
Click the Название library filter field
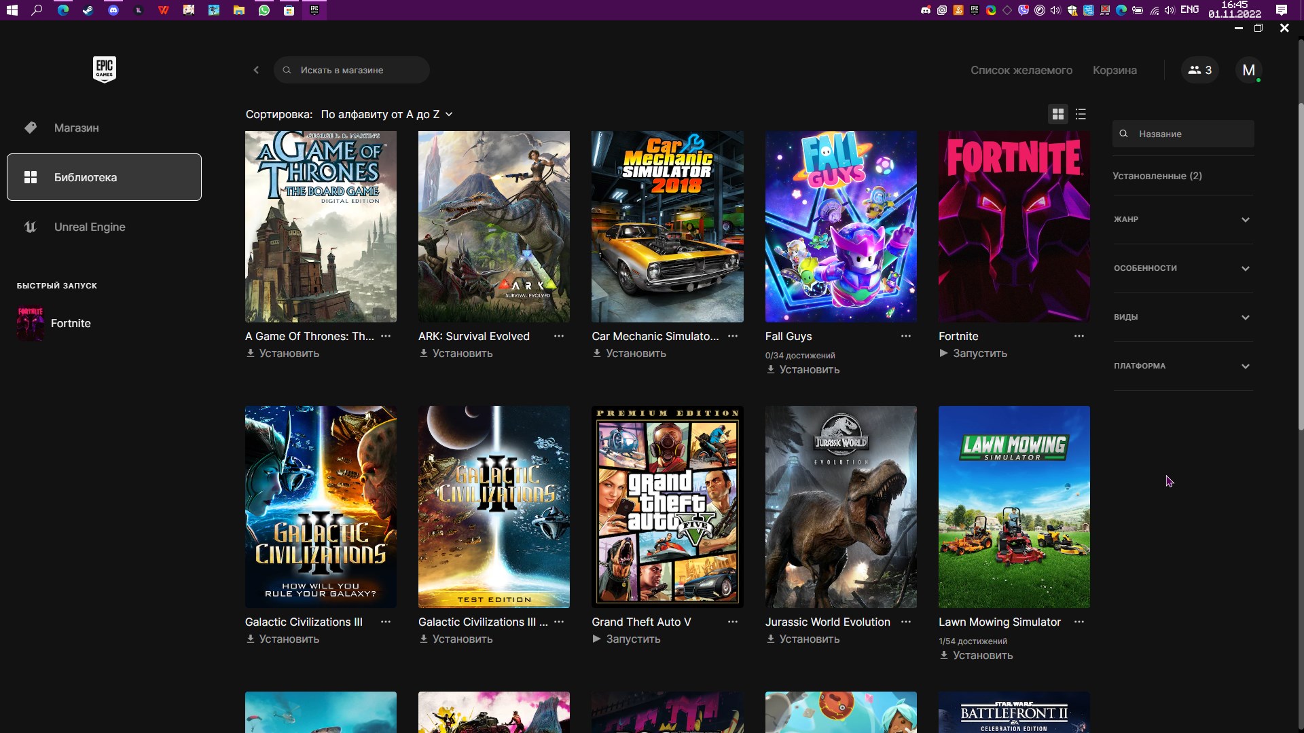click(1183, 134)
